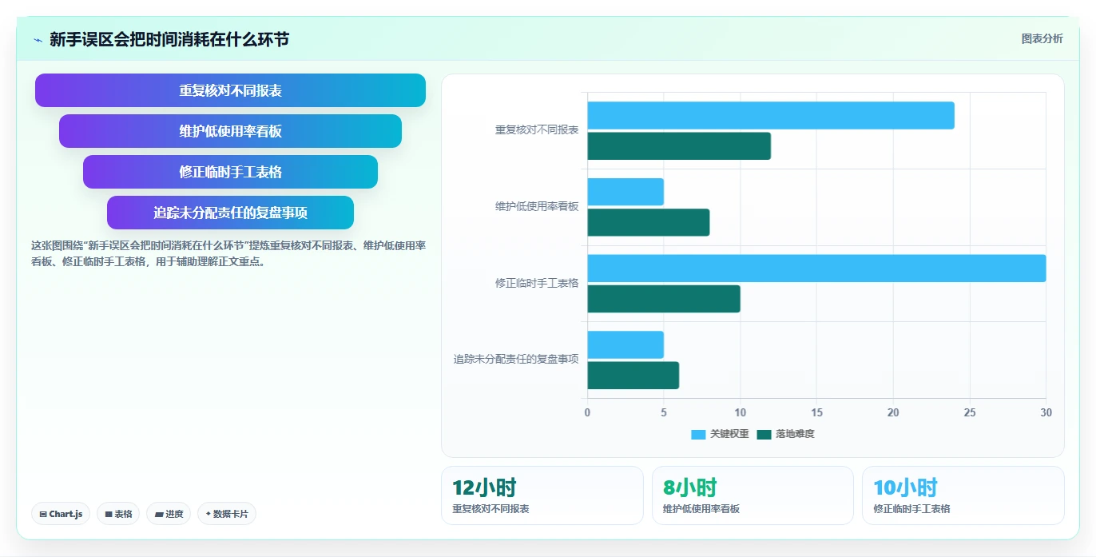Click the page title 新手误区会把时间消耗在什么环节
Screen dimensions: 1096x557
169,39
